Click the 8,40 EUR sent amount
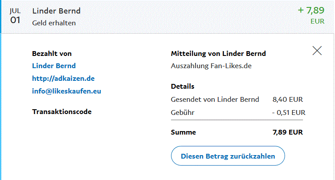Viewport: 335px width, 180px height. pos(288,100)
